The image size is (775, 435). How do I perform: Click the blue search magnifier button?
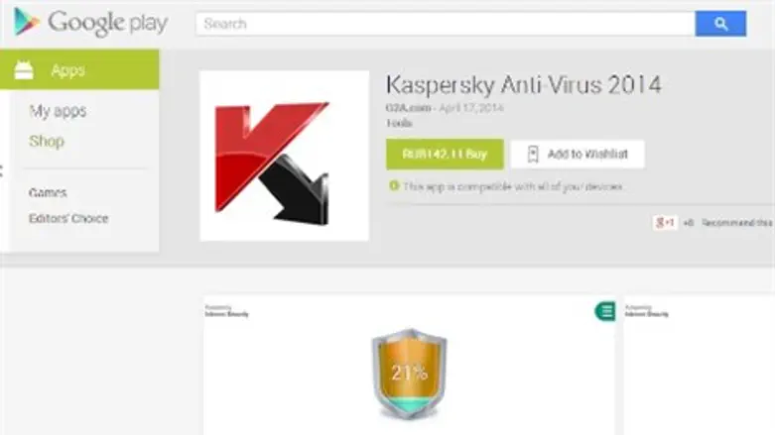point(720,23)
